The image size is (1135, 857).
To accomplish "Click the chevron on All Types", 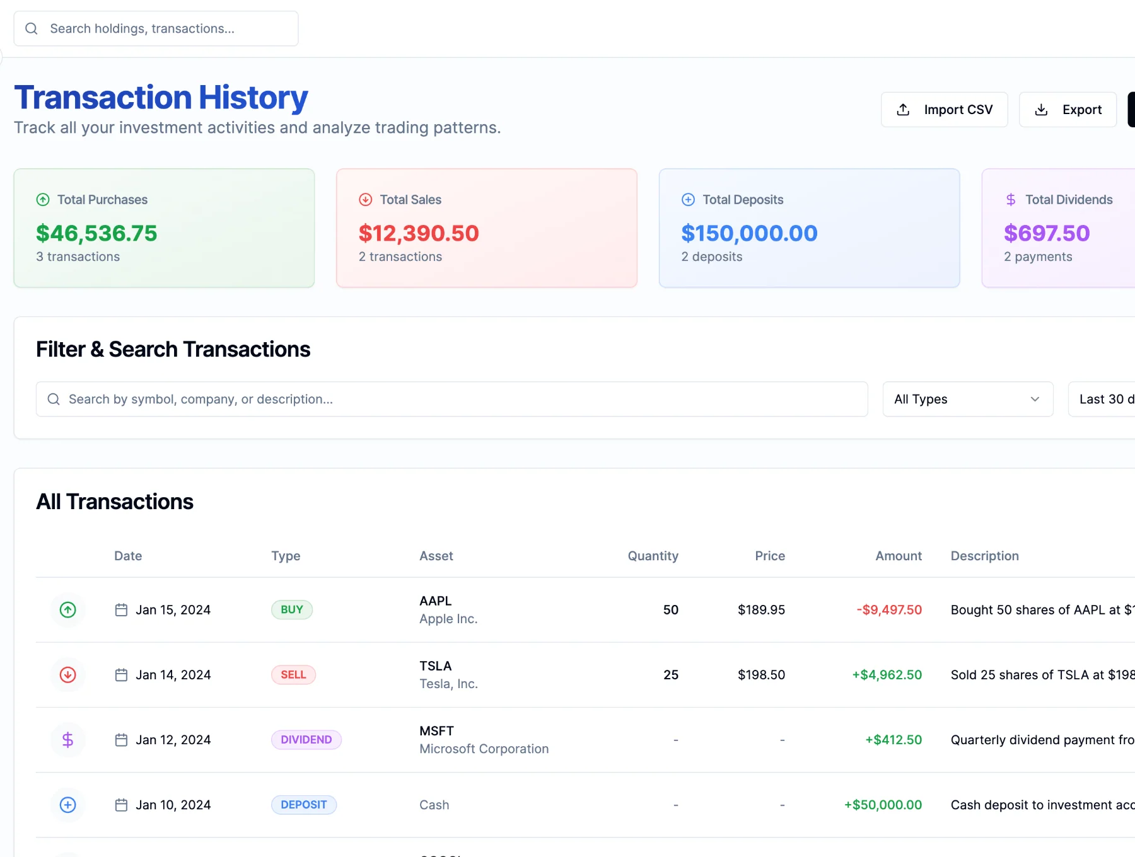I will pyautogui.click(x=1035, y=399).
